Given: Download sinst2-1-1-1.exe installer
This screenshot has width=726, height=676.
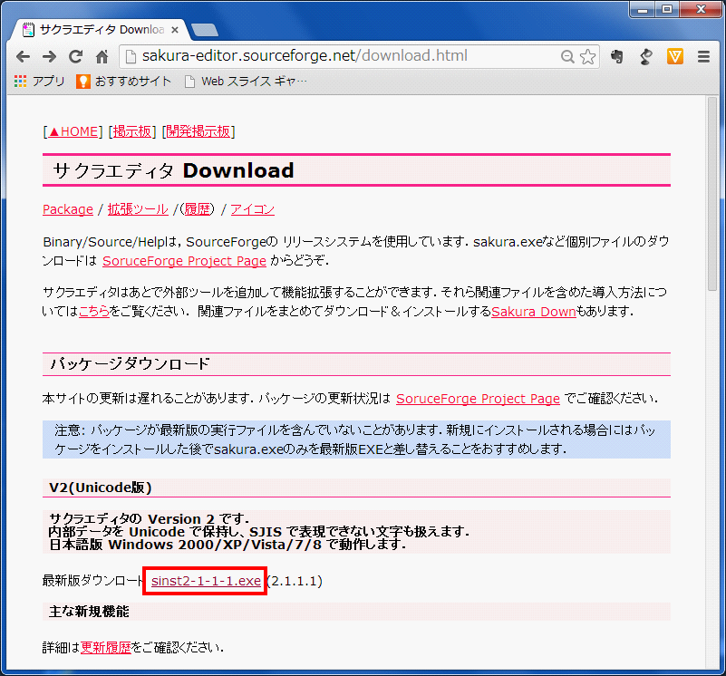Looking at the screenshot, I should [x=206, y=581].
